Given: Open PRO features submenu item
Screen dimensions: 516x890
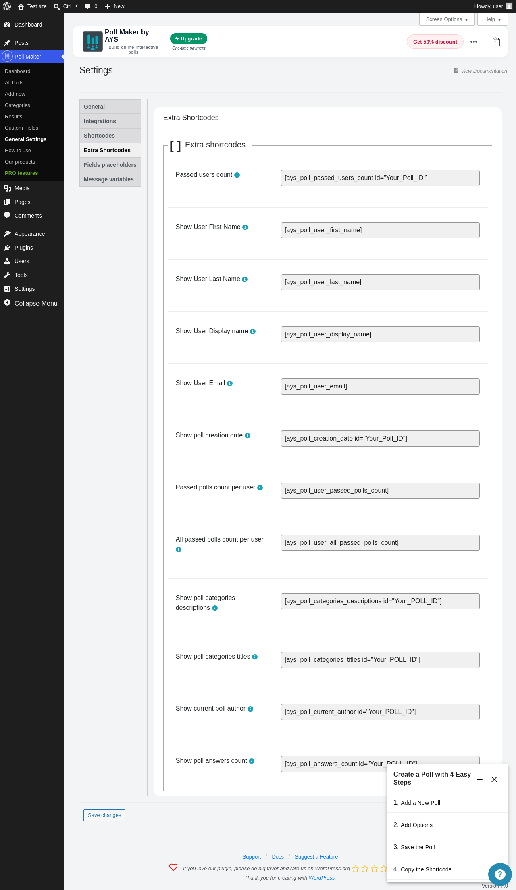Looking at the screenshot, I should [21, 173].
